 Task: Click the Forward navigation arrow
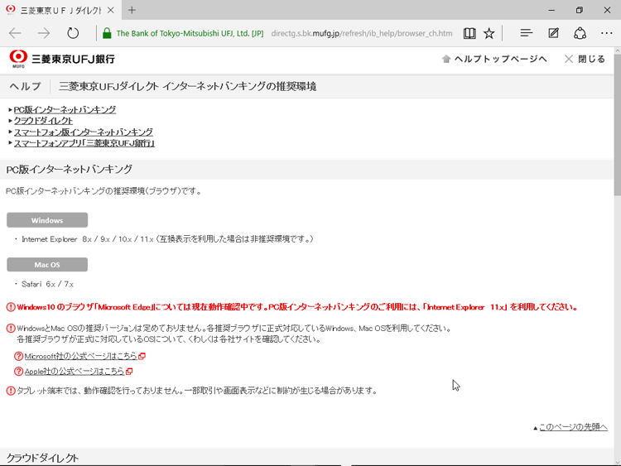click(44, 33)
